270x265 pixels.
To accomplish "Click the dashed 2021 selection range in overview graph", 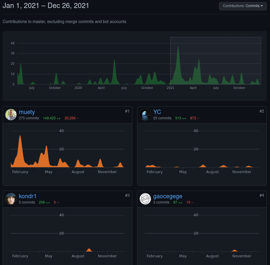I will 215,61.
